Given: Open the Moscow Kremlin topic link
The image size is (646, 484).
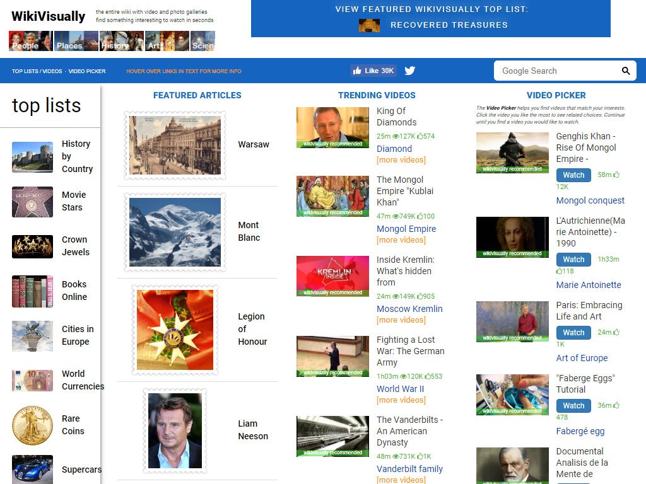Looking at the screenshot, I should coord(409,309).
